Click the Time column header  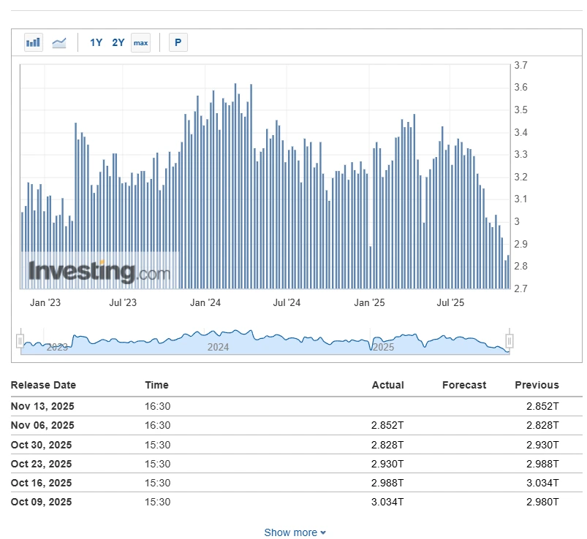157,385
